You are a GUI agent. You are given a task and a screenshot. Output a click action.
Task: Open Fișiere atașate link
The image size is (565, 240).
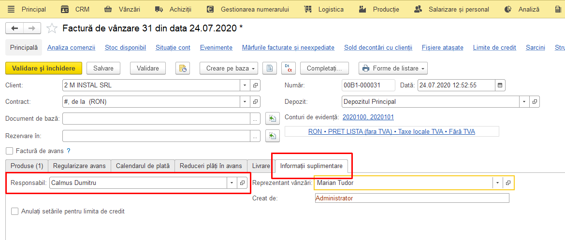tap(443, 47)
